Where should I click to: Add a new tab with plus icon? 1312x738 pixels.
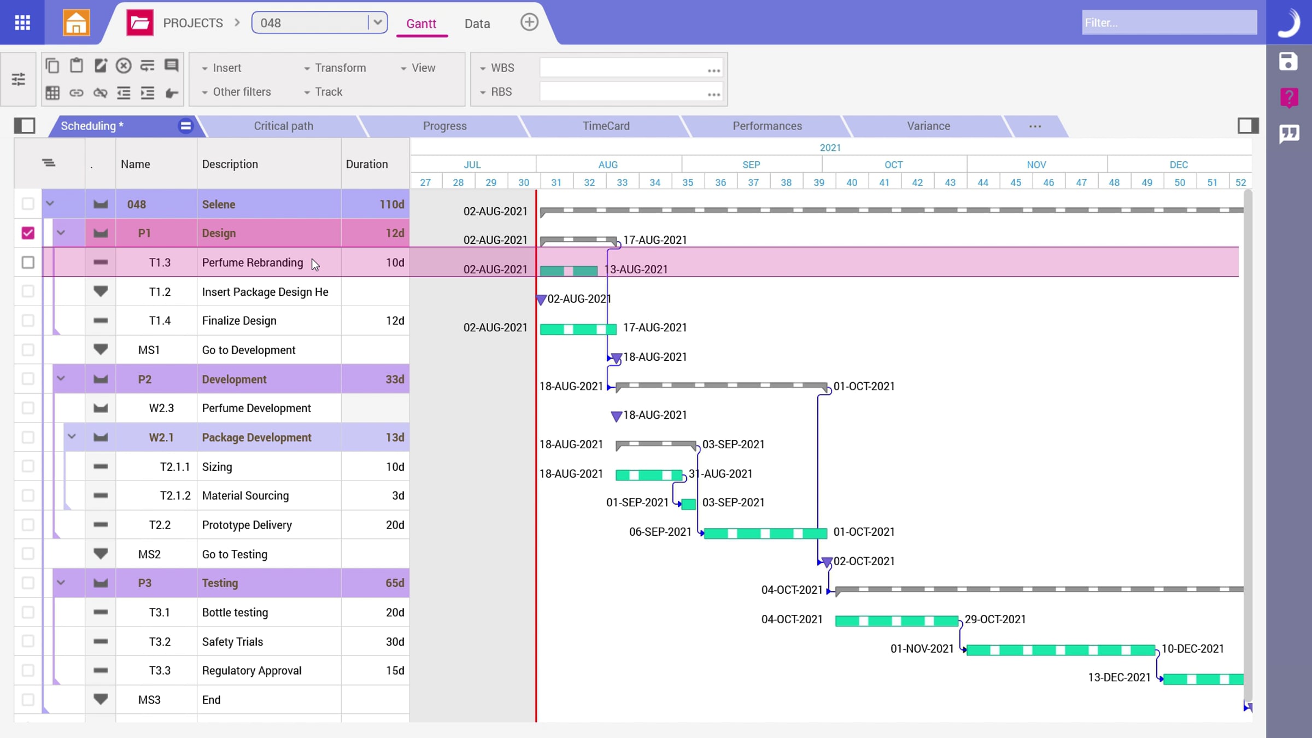529,22
